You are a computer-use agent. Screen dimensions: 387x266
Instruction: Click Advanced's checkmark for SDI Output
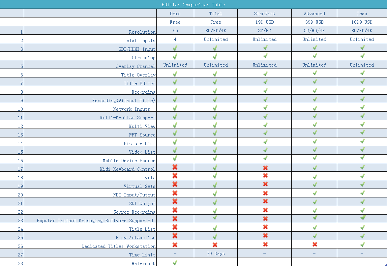(314, 202)
